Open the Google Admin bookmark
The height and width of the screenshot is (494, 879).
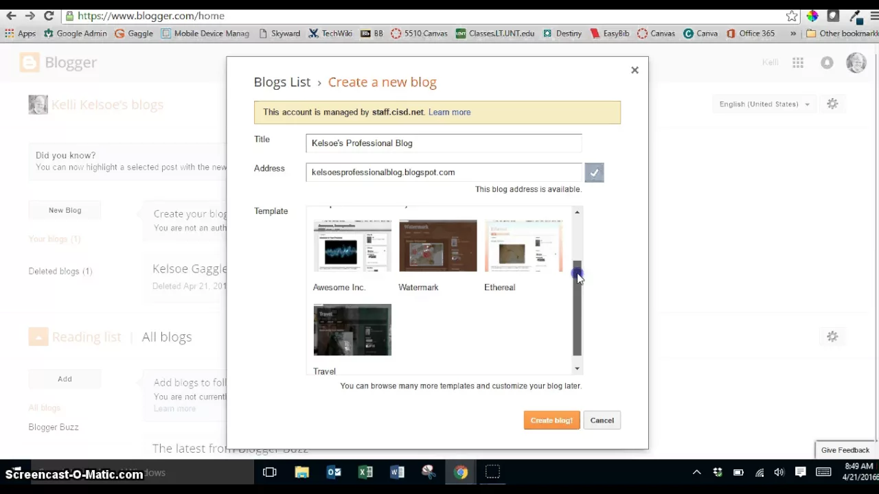coord(75,33)
